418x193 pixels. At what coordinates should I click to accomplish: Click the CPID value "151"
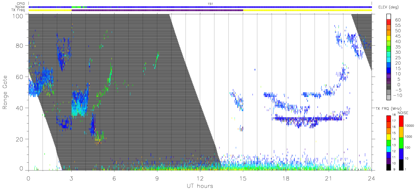pyautogui.click(x=210, y=4)
